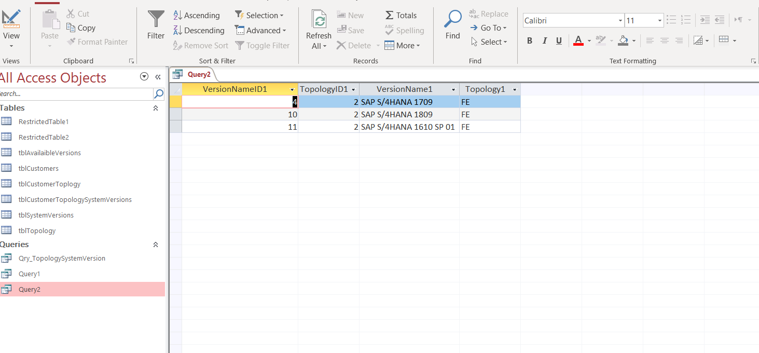Viewport: 759px width, 353px height.
Task: Activate the Format Painter tool
Action: click(97, 42)
